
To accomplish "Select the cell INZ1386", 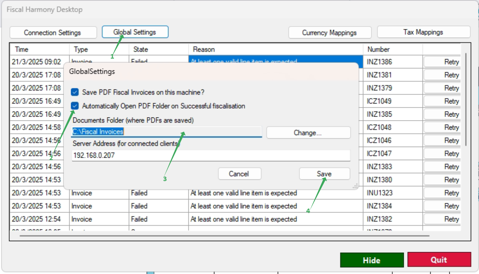I will (393, 62).
